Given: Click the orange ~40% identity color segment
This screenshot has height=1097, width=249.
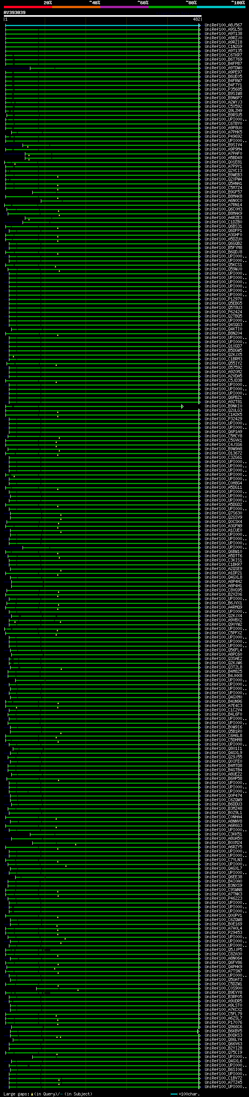Looking at the screenshot, I should [x=76, y=6].
